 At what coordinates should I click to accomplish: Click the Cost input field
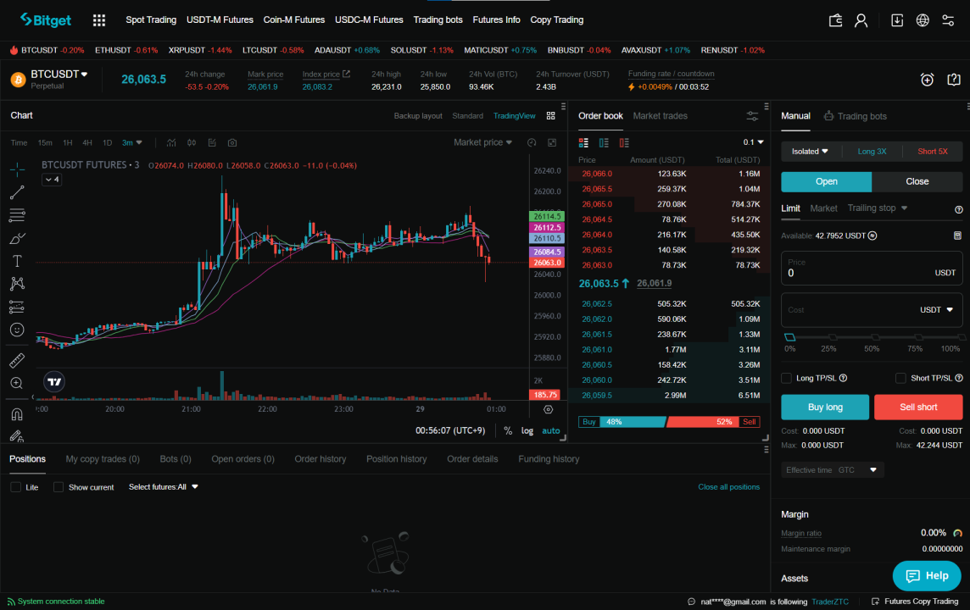pos(872,309)
